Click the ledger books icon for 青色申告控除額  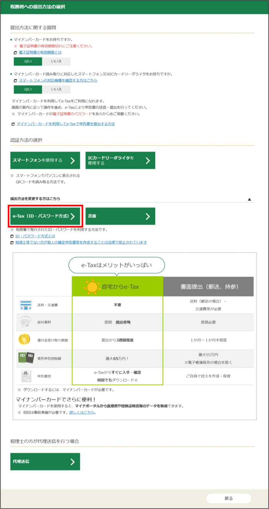[x=26, y=358]
